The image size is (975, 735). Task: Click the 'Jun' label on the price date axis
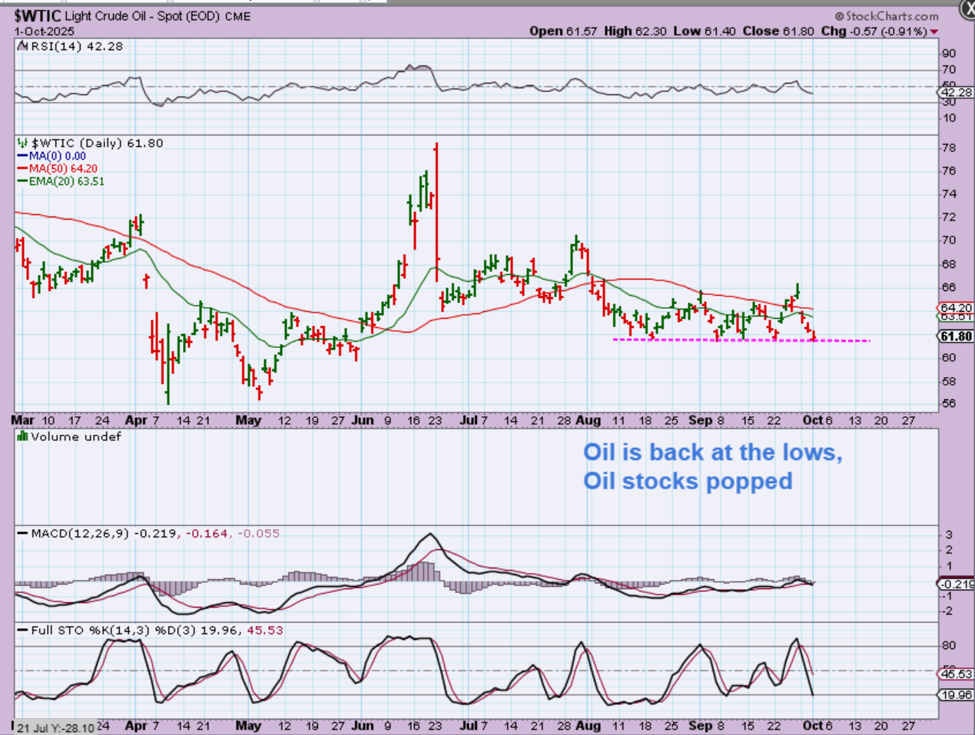[x=362, y=420]
